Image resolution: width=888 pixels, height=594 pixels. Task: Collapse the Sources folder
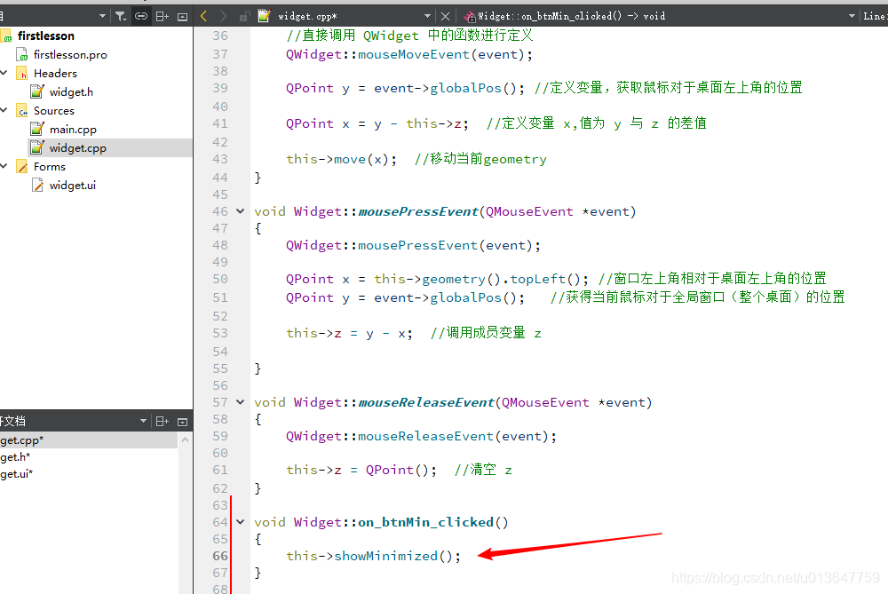coord(4,110)
